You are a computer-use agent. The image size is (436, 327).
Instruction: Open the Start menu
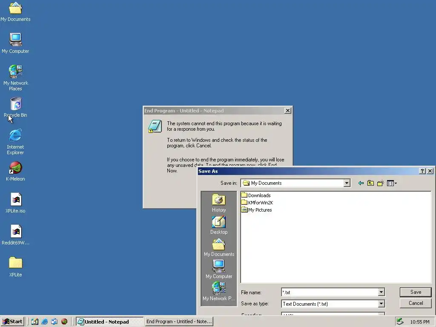(12, 322)
